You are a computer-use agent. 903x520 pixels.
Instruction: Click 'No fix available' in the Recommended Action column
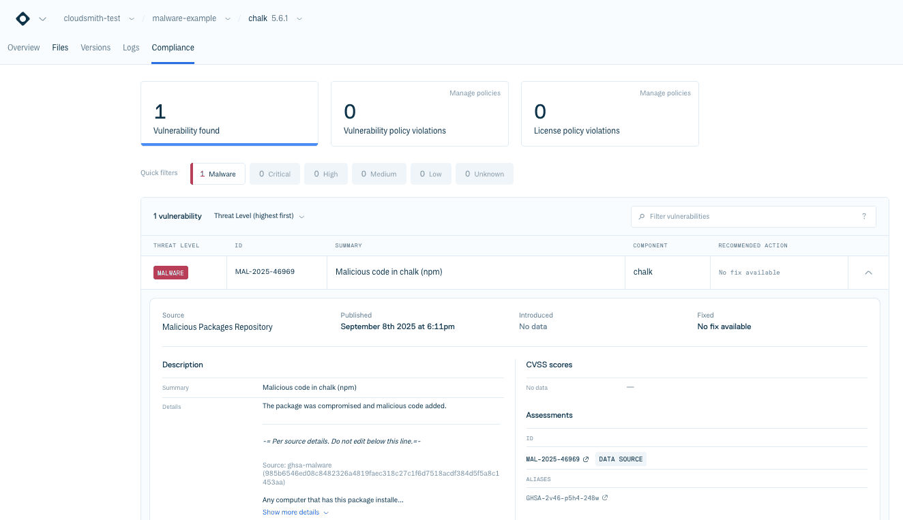tap(749, 273)
